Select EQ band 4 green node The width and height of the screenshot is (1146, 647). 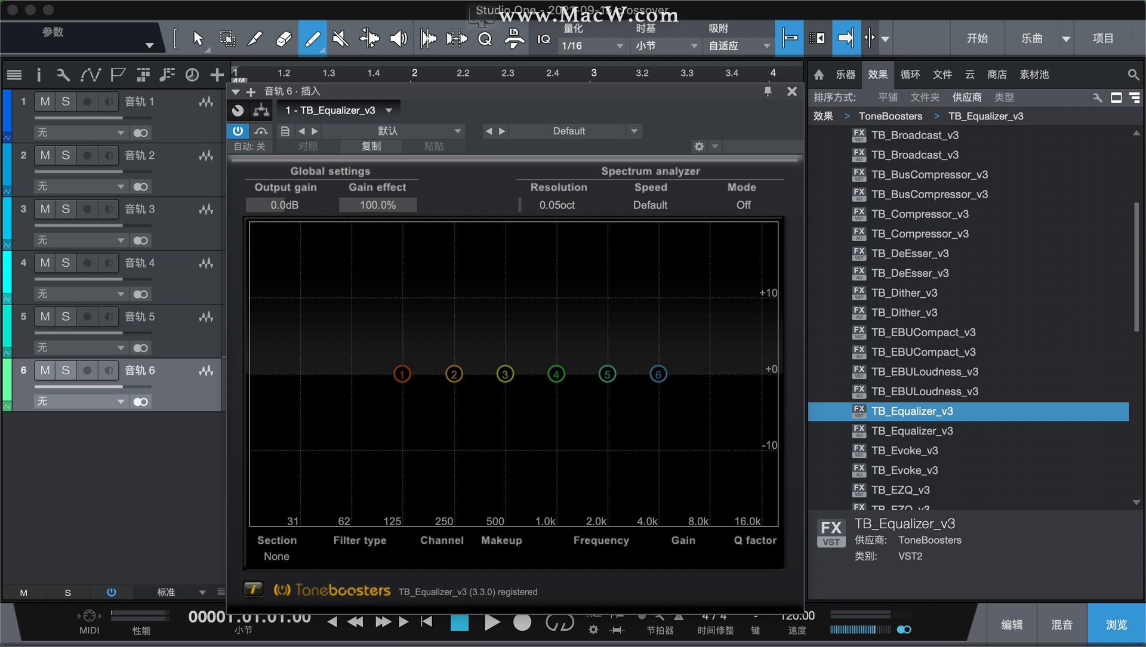[556, 374]
